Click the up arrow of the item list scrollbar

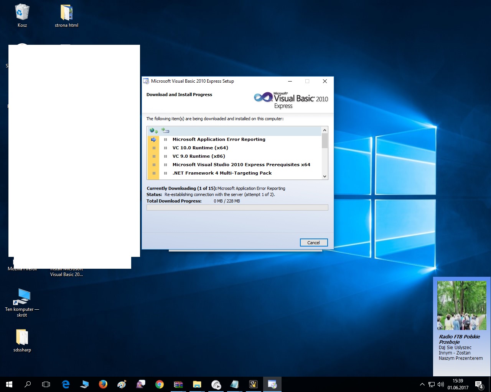[x=325, y=130]
